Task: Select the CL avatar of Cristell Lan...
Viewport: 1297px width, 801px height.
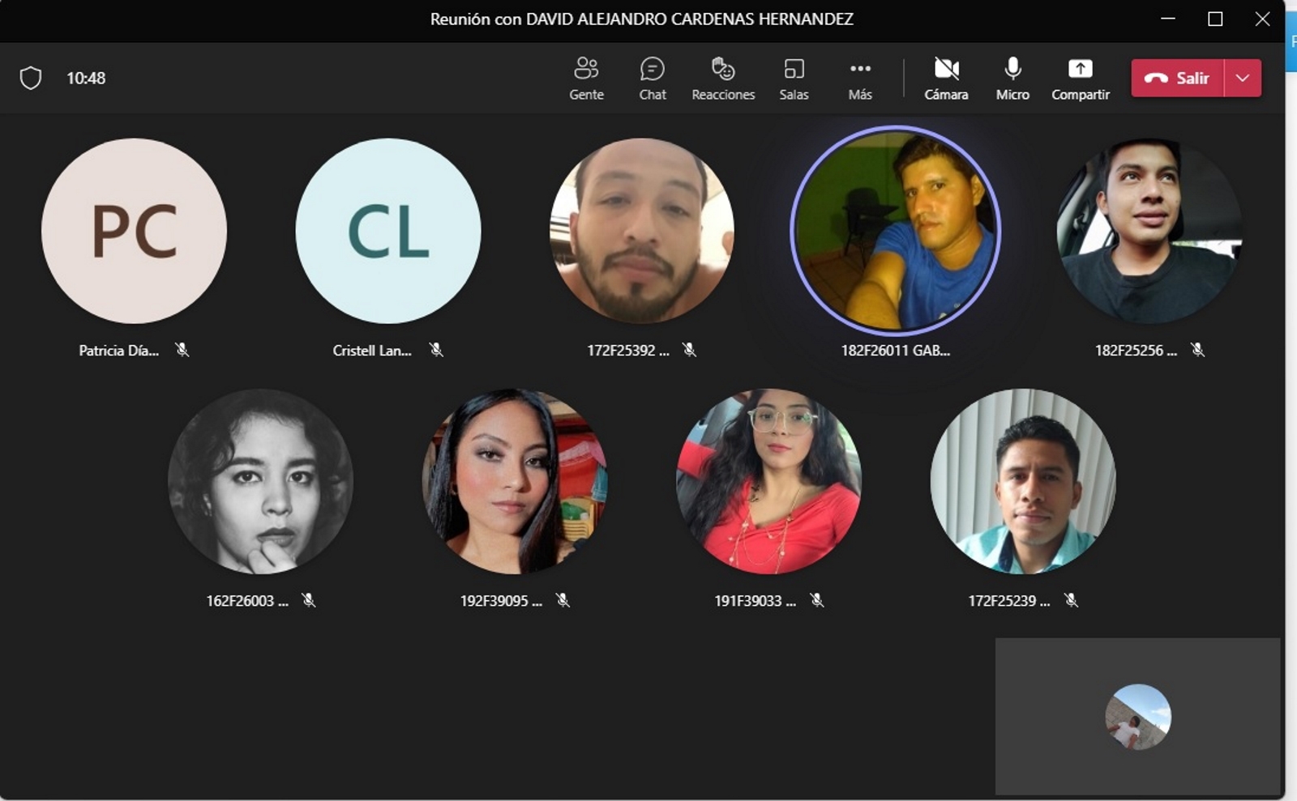Action: [x=388, y=231]
